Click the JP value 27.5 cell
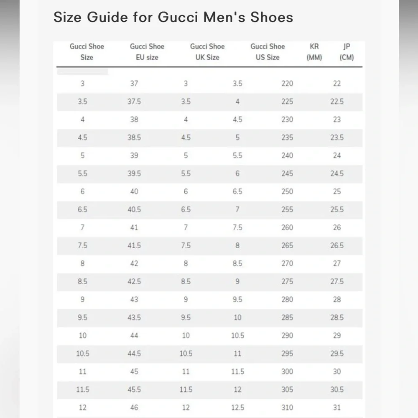 [x=337, y=281]
